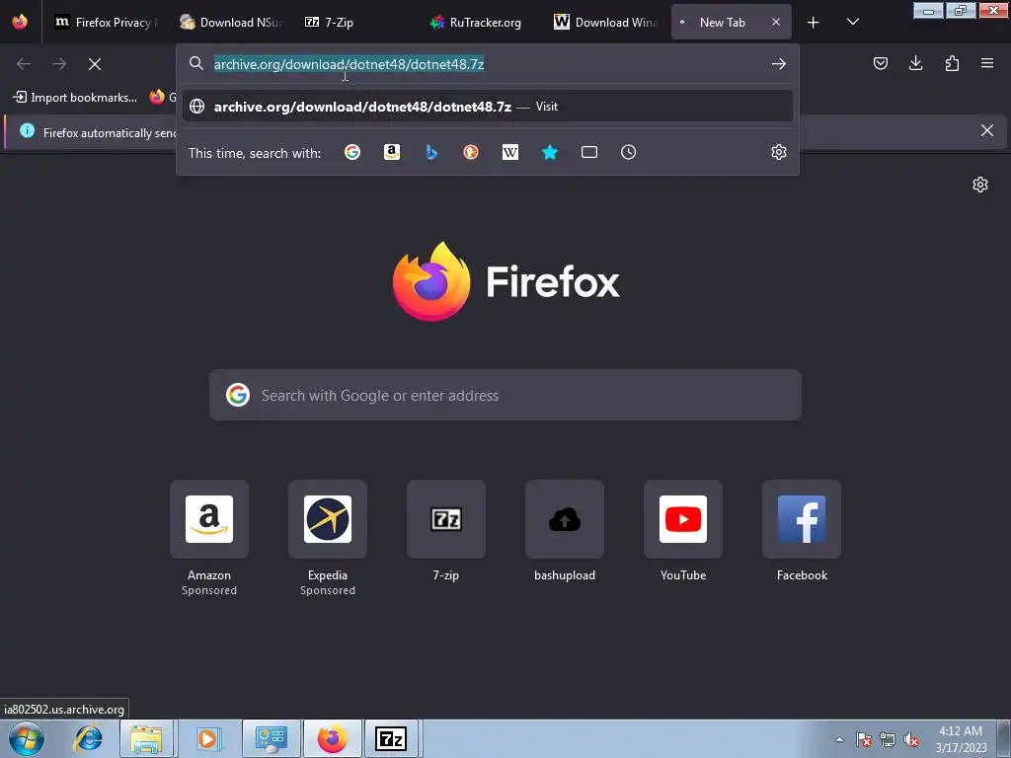1011x758 pixels.
Task: Personalize new tab with gear icon
Action: (980, 185)
